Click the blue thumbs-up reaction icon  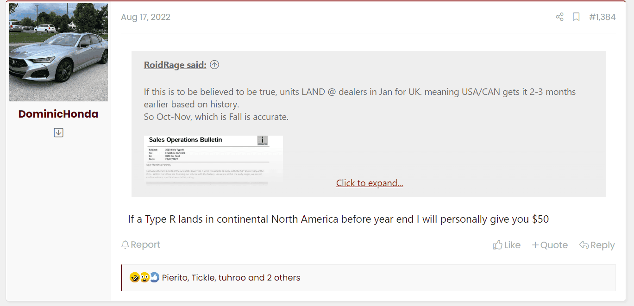tap(155, 278)
